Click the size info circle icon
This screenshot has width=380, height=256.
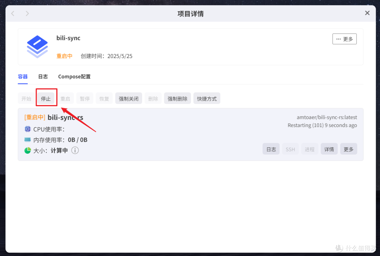coord(75,150)
